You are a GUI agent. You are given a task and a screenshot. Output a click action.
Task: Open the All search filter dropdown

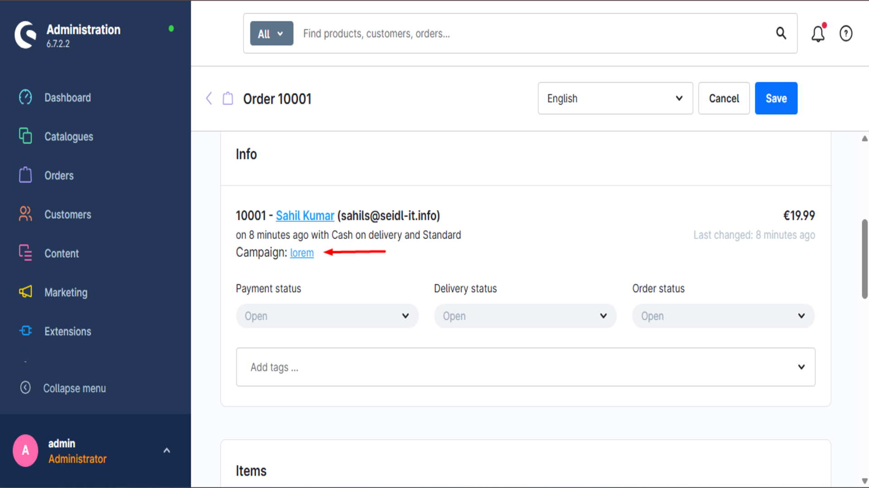click(x=271, y=33)
